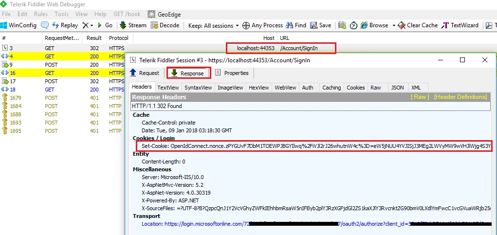Click the timer stopwatch icon
This screenshot has width=497, height=235.
point(353,25)
